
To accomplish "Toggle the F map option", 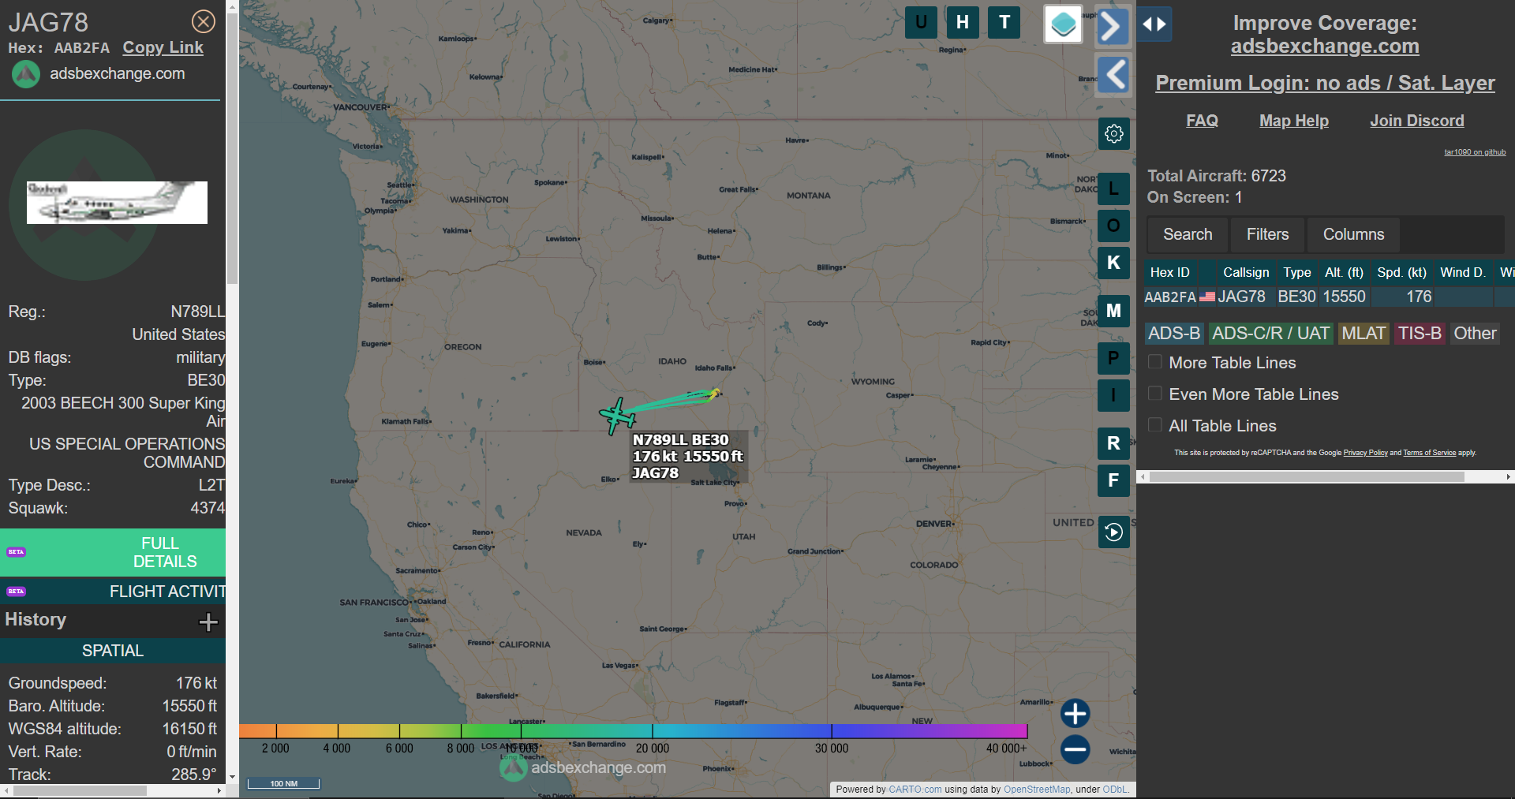I will (1113, 480).
